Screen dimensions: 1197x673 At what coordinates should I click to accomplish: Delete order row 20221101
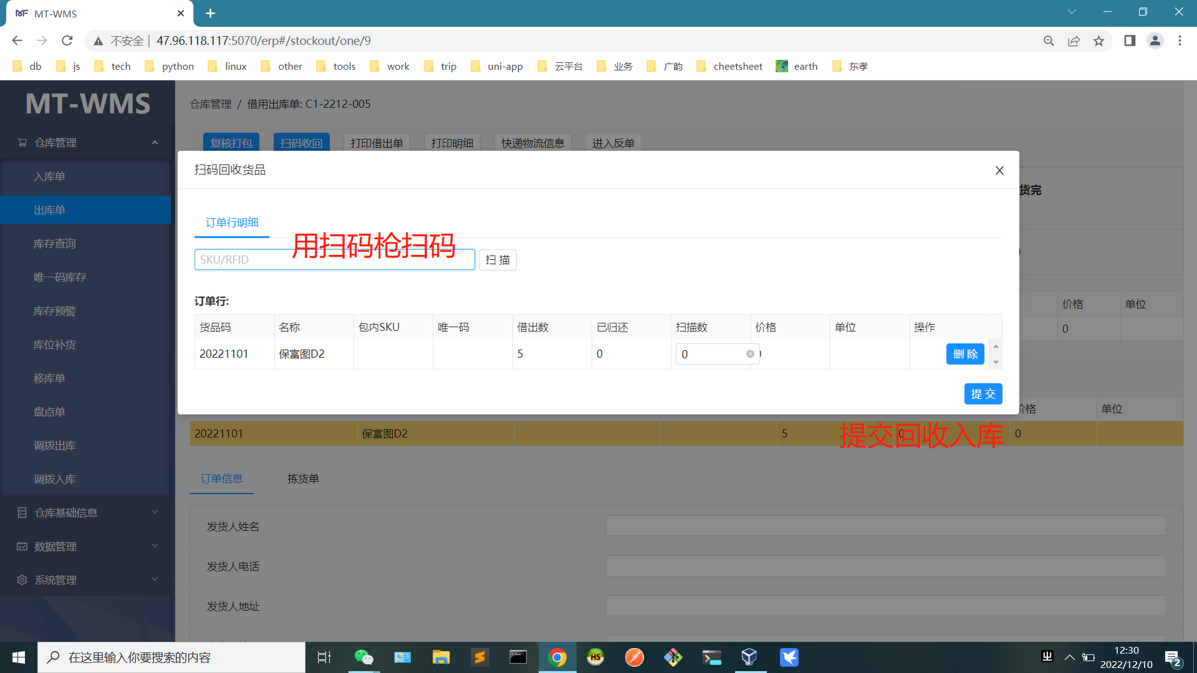coord(965,354)
